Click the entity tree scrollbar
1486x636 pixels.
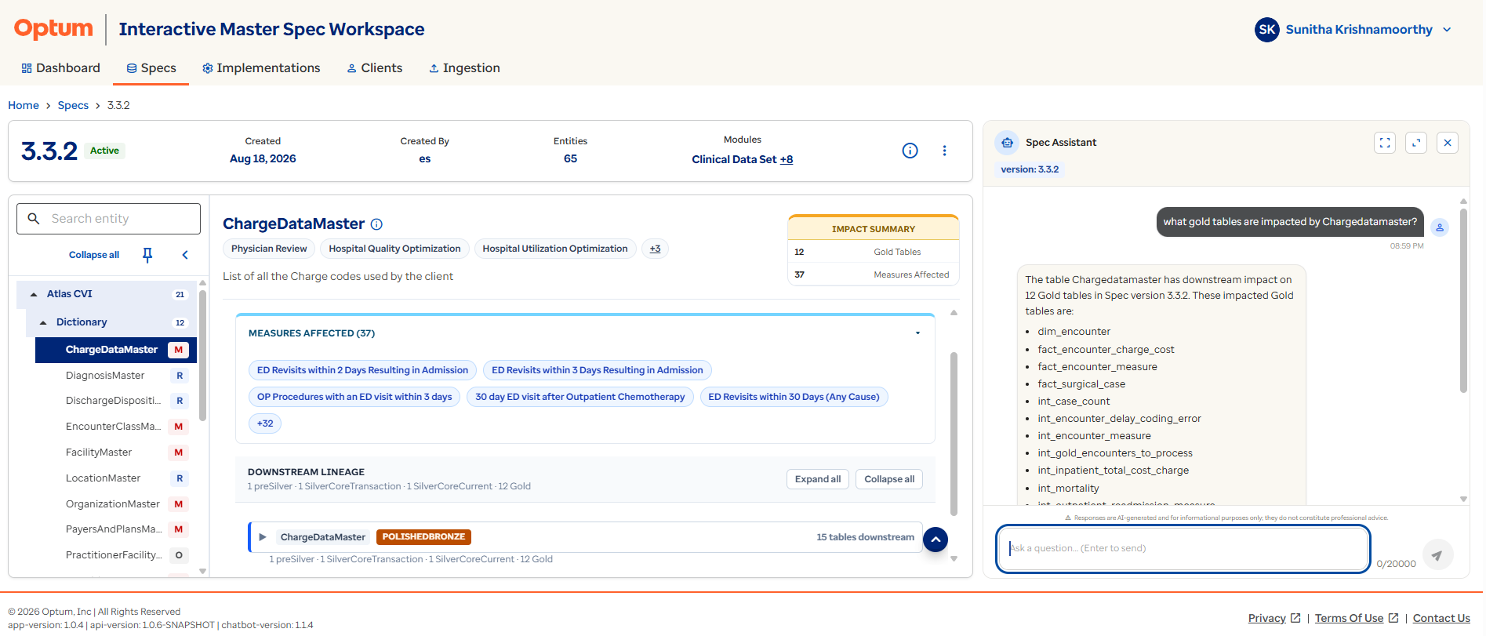tap(202, 355)
